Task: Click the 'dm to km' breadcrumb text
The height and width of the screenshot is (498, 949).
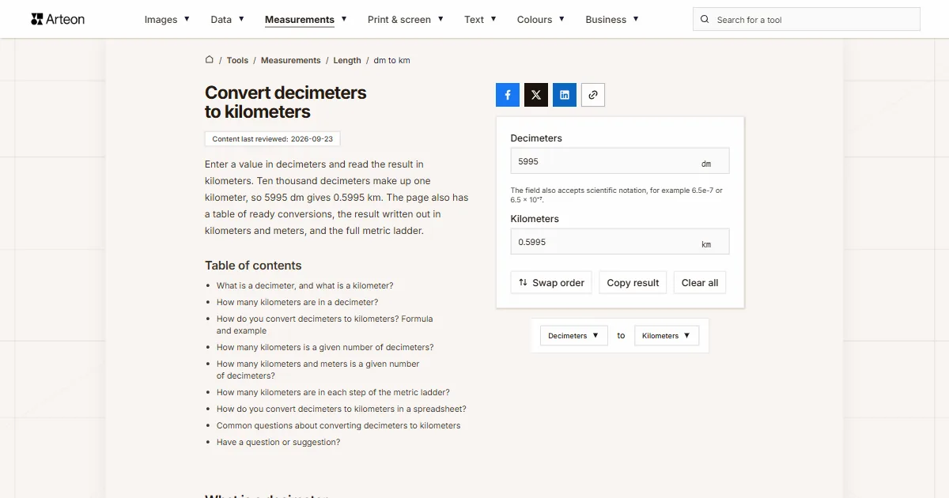Action: pos(392,60)
